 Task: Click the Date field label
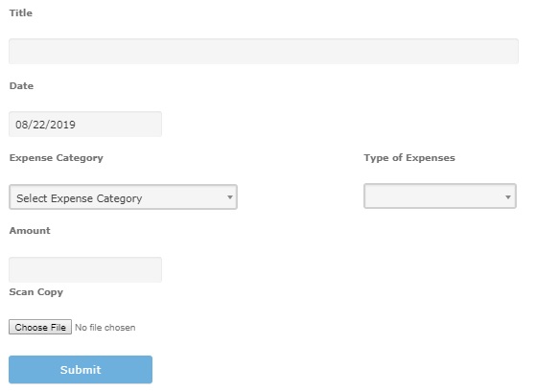[21, 86]
